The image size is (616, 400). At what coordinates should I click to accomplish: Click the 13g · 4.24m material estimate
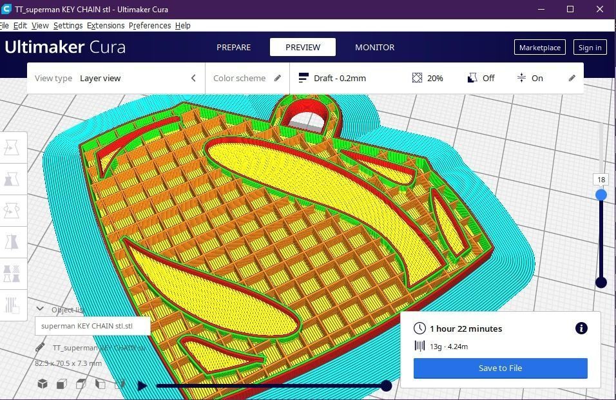coord(448,347)
